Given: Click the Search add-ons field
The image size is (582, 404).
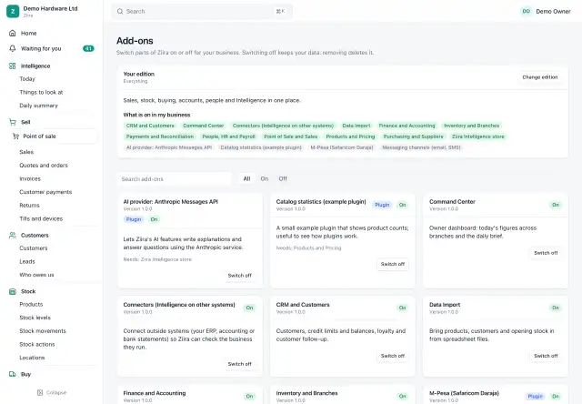Looking at the screenshot, I should pyautogui.click(x=174, y=179).
